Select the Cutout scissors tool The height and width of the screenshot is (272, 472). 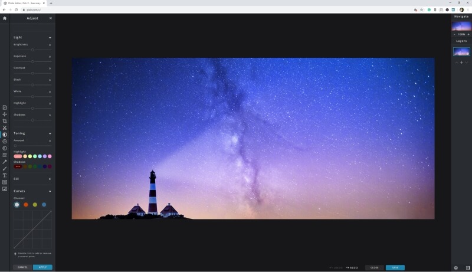click(x=5, y=128)
